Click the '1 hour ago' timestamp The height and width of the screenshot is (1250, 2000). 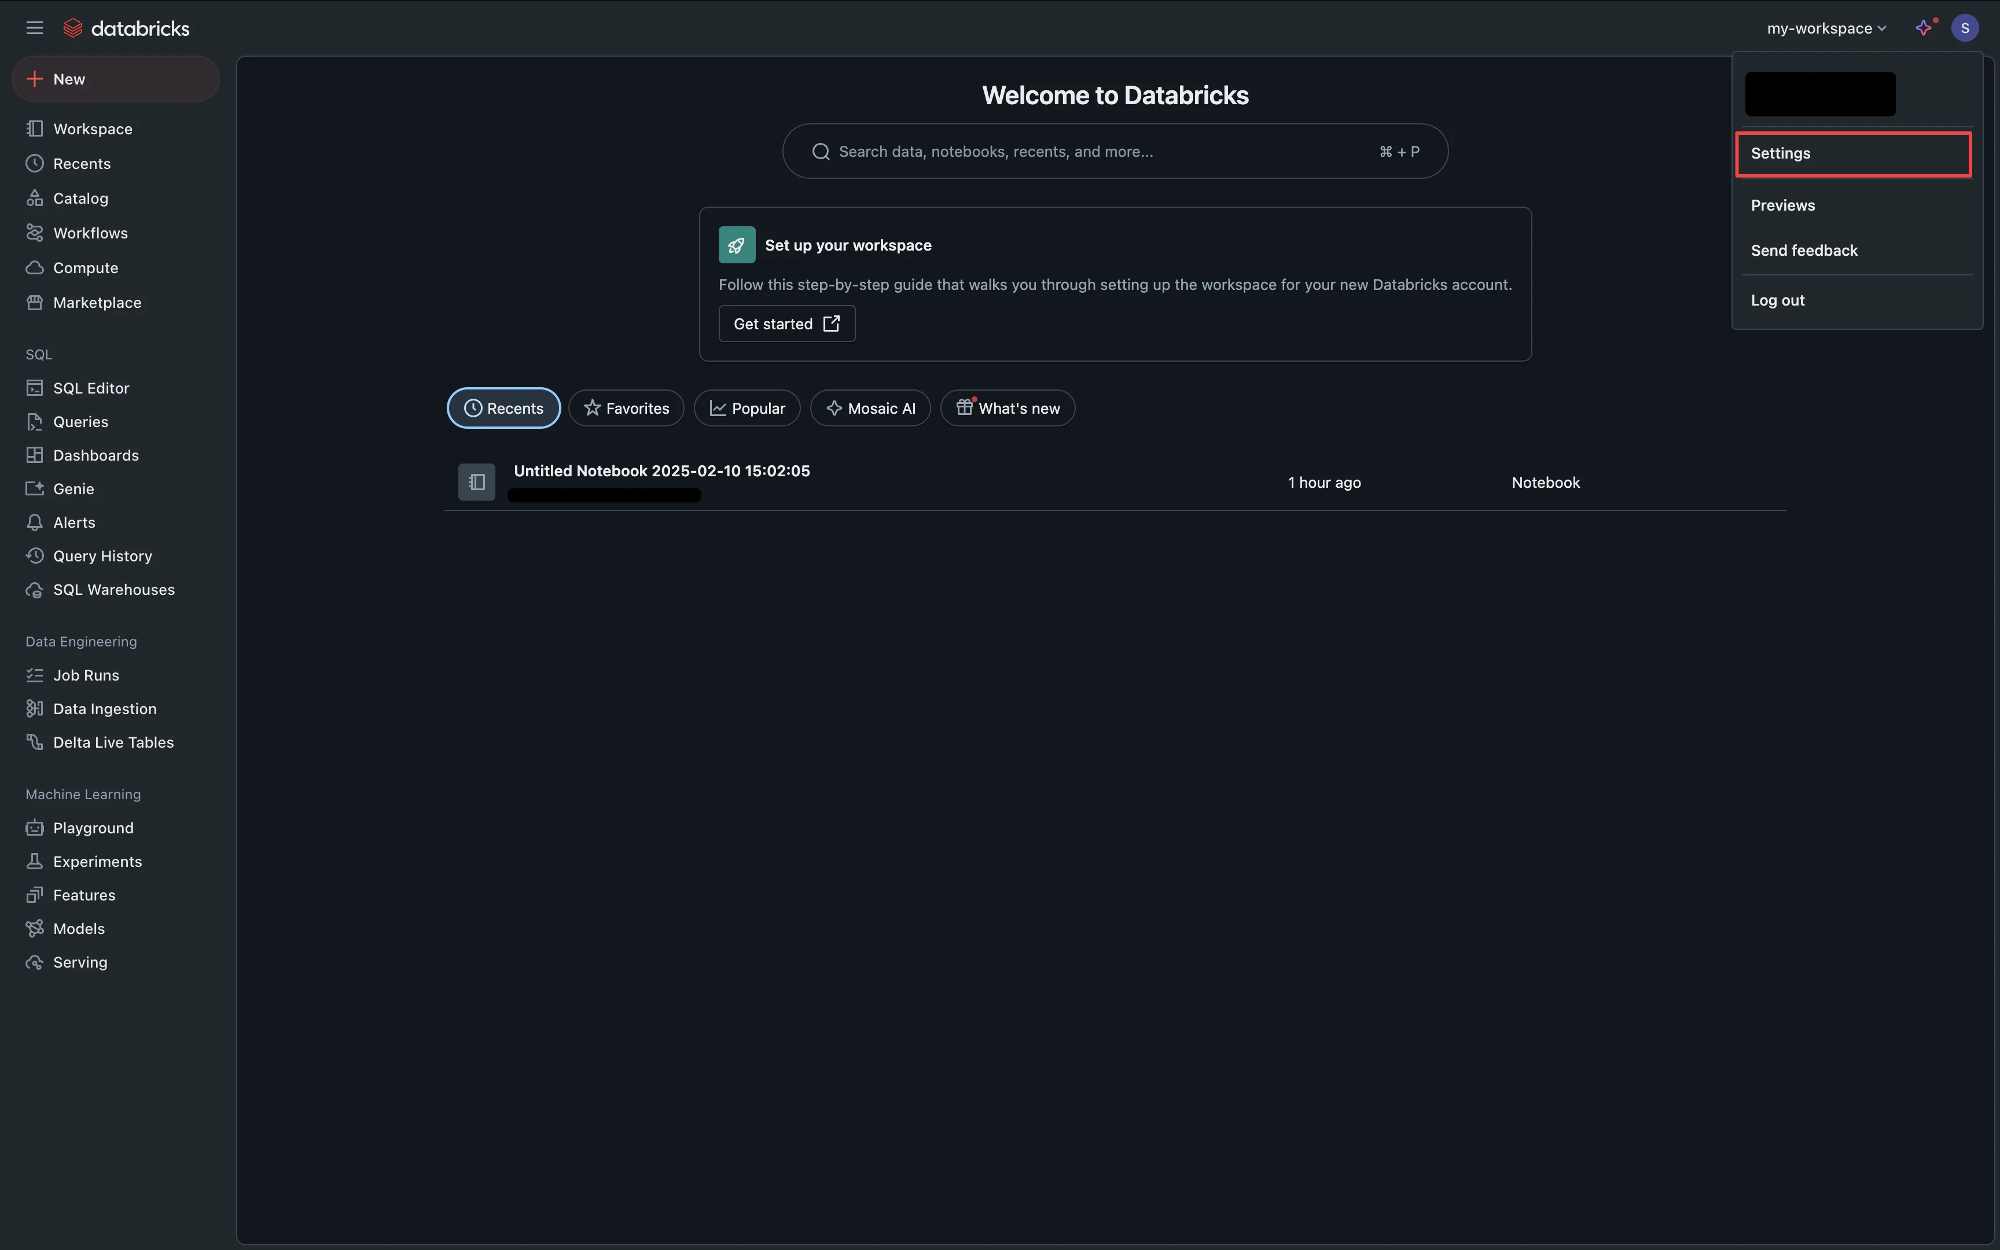(1324, 483)
